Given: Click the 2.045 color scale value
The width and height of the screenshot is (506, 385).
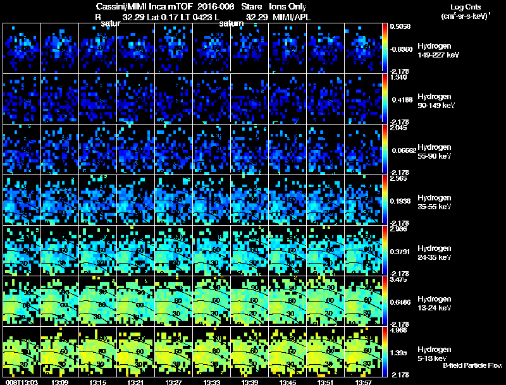Looking at the screenshot, I should 398,128.
